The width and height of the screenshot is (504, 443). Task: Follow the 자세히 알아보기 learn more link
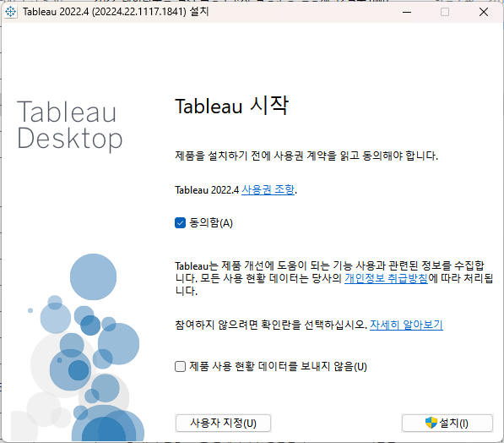coord(406,325)
